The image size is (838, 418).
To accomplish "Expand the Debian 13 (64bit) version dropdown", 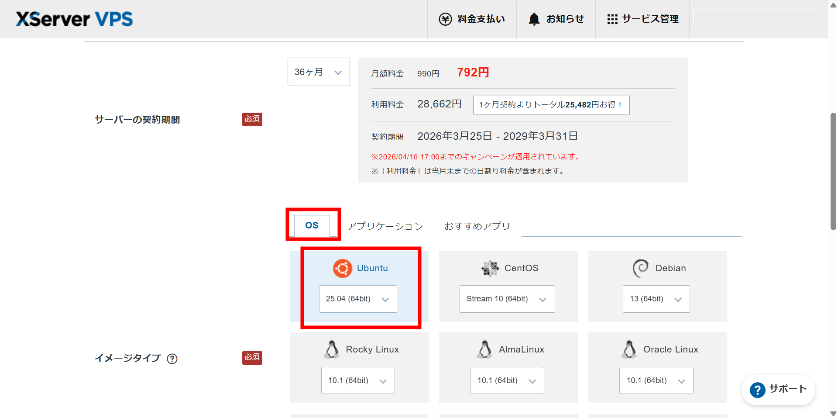I will click(656, 299).
